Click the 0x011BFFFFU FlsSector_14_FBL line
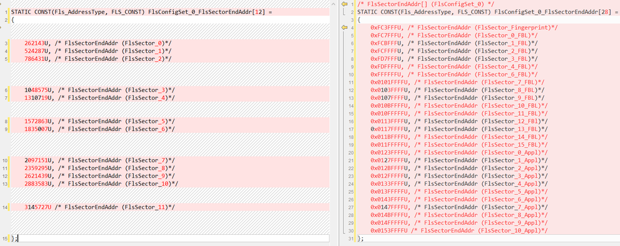Screen dimensions: 620x246 pos(488,137)
